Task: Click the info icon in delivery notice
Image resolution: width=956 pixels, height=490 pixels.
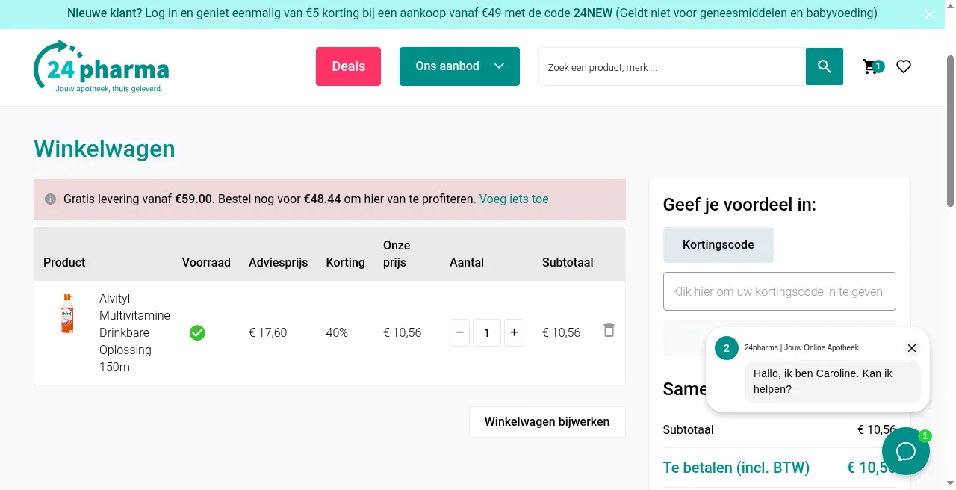Action: 51,199
